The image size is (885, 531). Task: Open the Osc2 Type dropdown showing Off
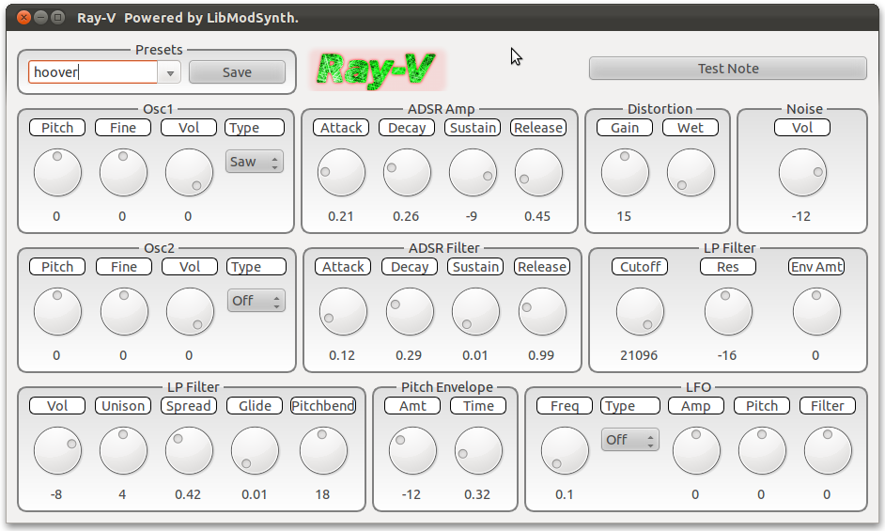point(256,301)
